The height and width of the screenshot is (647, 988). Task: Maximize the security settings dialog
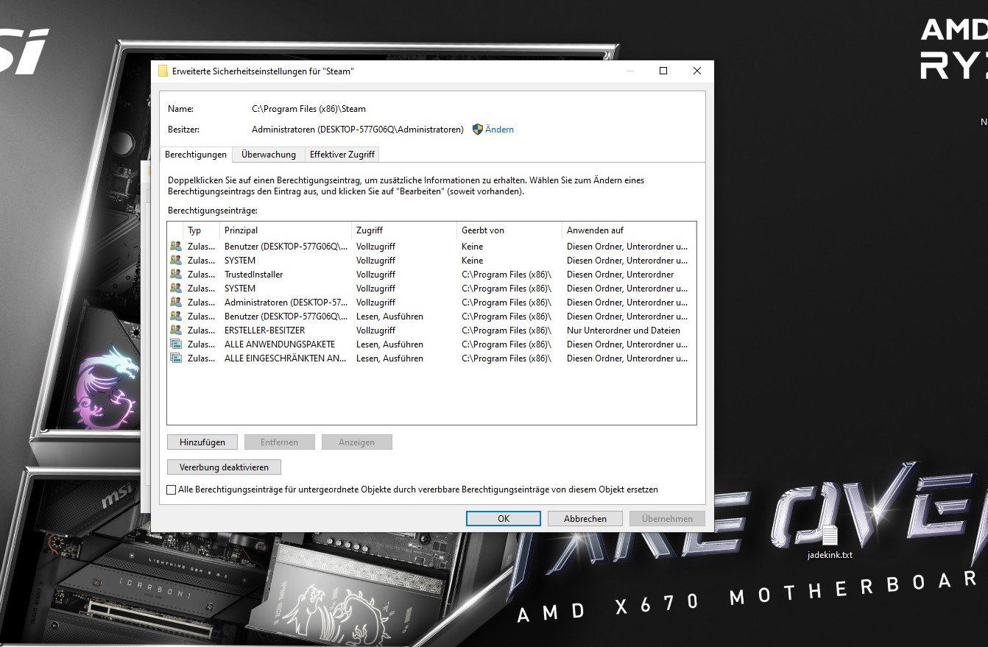click(x=663, y=71)
